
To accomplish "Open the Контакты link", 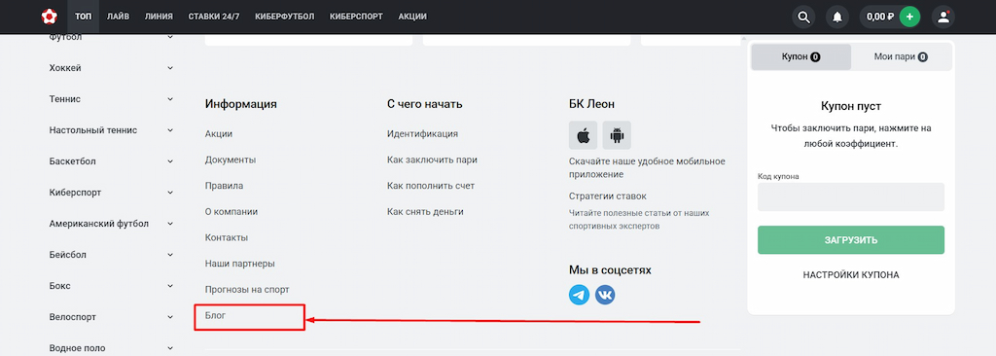I will tap(226, 237).
